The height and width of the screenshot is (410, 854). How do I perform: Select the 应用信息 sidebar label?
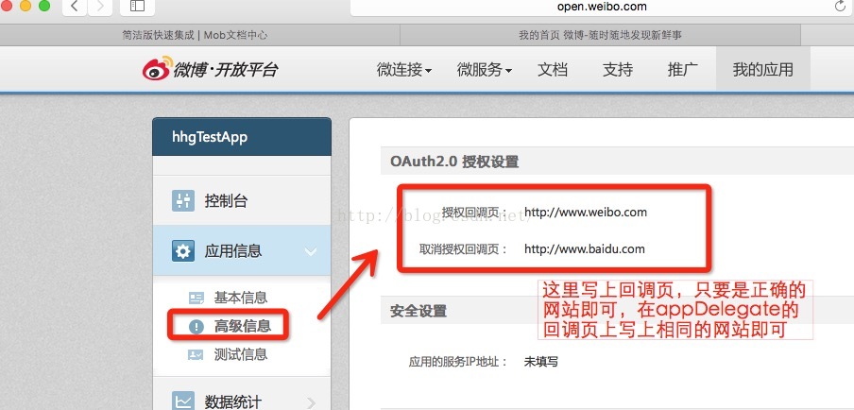tap(233, 251)
